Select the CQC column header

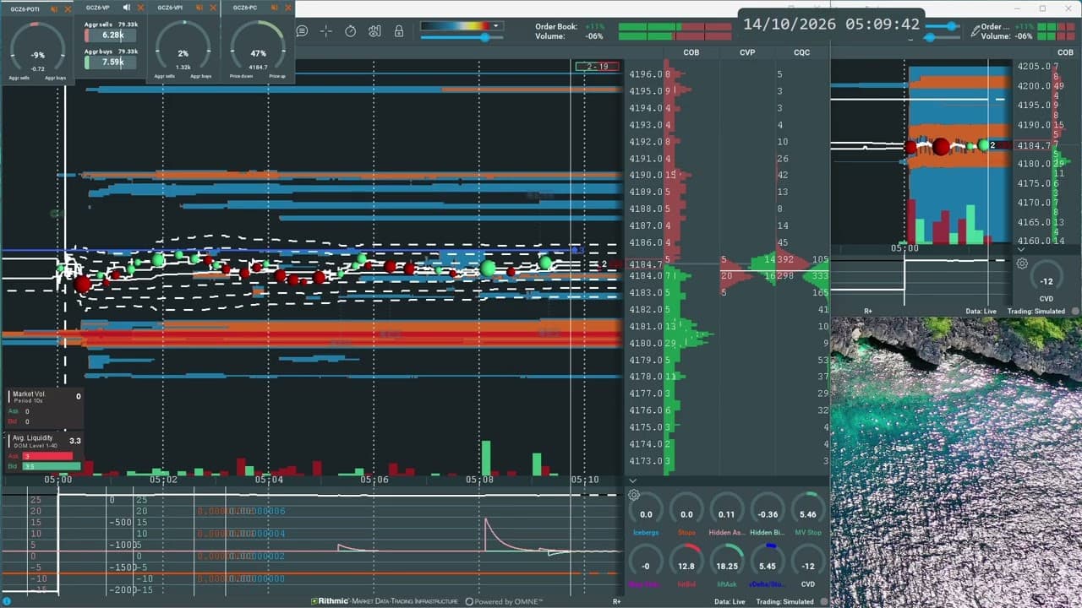pos(801,52)
